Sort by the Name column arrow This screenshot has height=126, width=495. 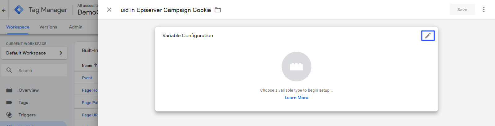[x=96, y=65]
